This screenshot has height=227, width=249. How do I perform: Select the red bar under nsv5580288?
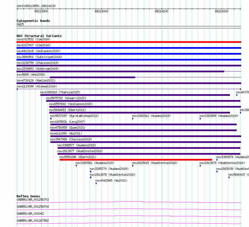point(136,160)
